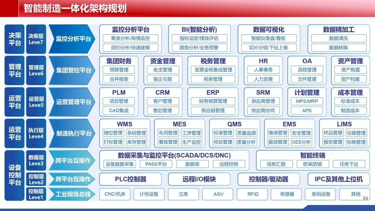Select the 回归分析/快速建模 item
The height and width of the screenshot is (211, 375).
coord(131,48)
